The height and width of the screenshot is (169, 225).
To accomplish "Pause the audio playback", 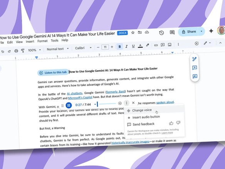I will [x=69, y=105].
